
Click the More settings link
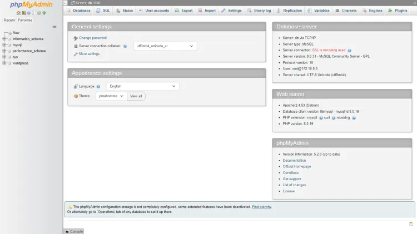tap(89, 54)
